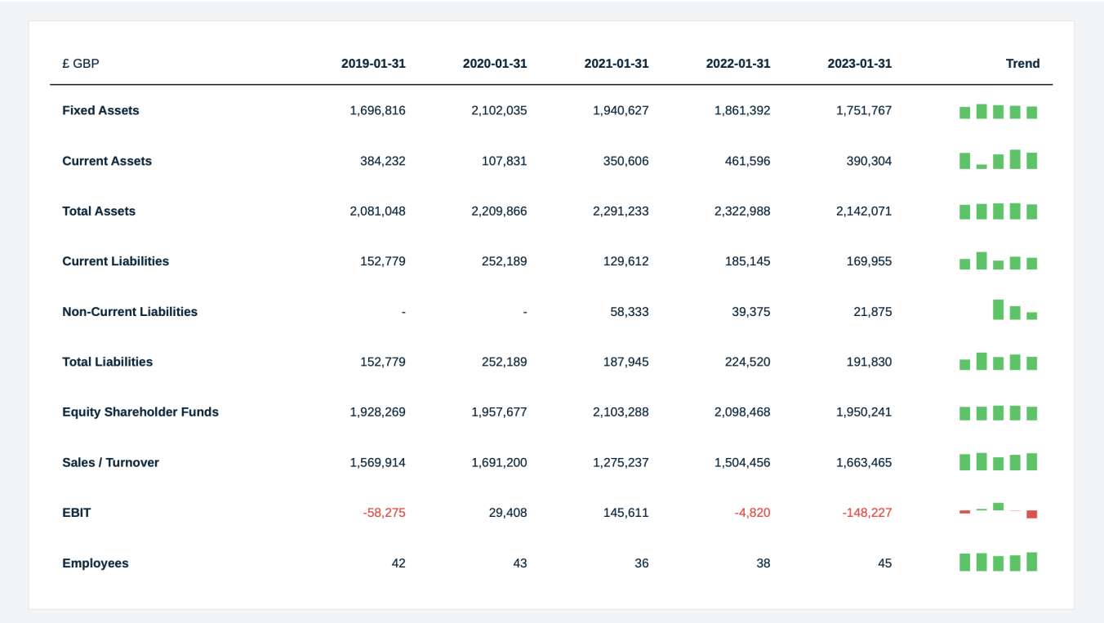Click the Fixed Assets trend sparkline chart

(x=998, y=111)
